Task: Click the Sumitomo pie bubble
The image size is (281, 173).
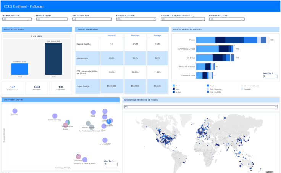Action: (x=78, y=157)
